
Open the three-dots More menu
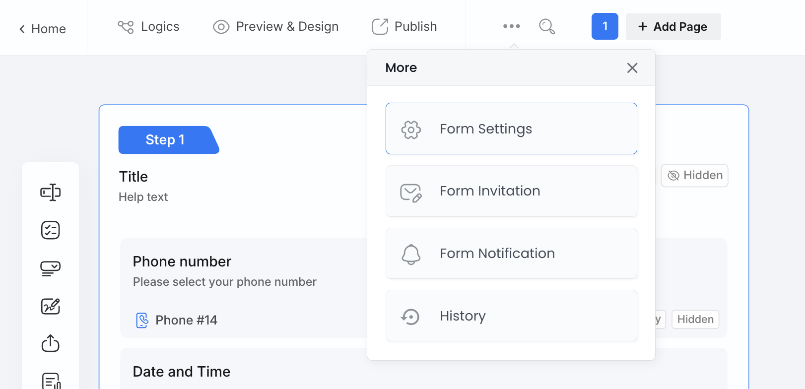(x=511, y=26)
